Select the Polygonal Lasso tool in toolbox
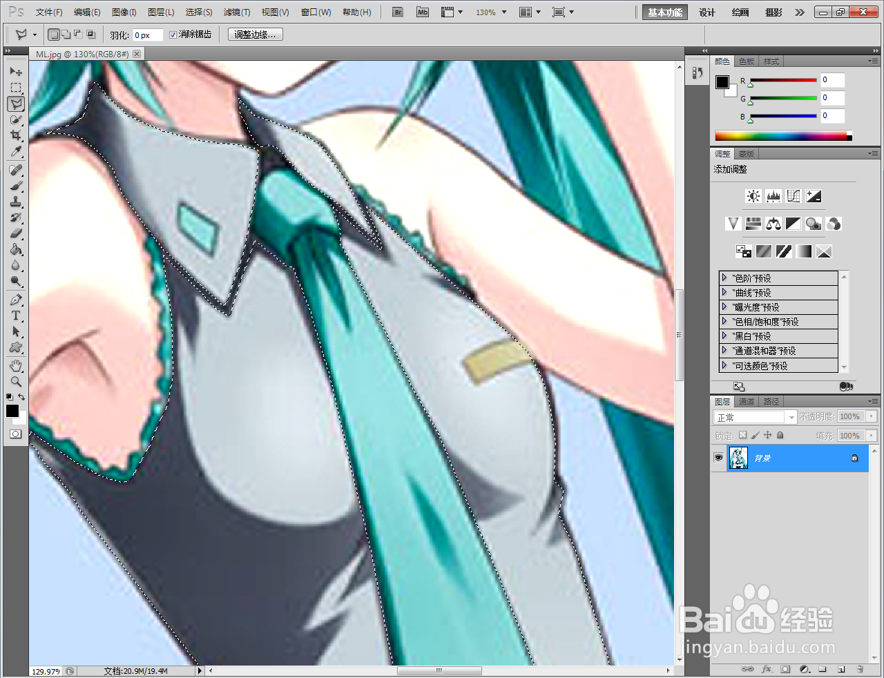The width and height of the screenshot is (884, 678). [x=16, y=104]
